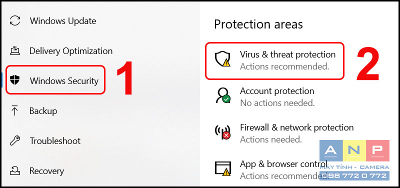The image size is (400, 188).
Task: Click the Backup upload arrow icon
Action: [x=15, y=110]
